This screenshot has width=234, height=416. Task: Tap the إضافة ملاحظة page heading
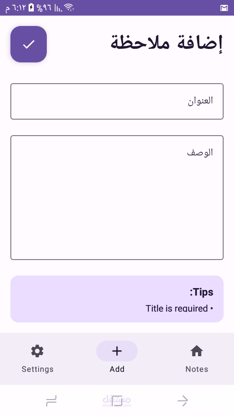(x=166, y=42)
